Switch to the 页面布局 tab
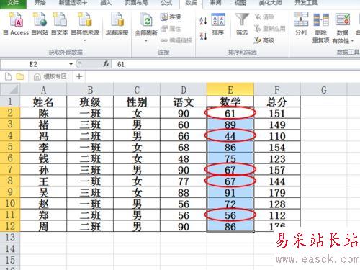 point(136,3)
